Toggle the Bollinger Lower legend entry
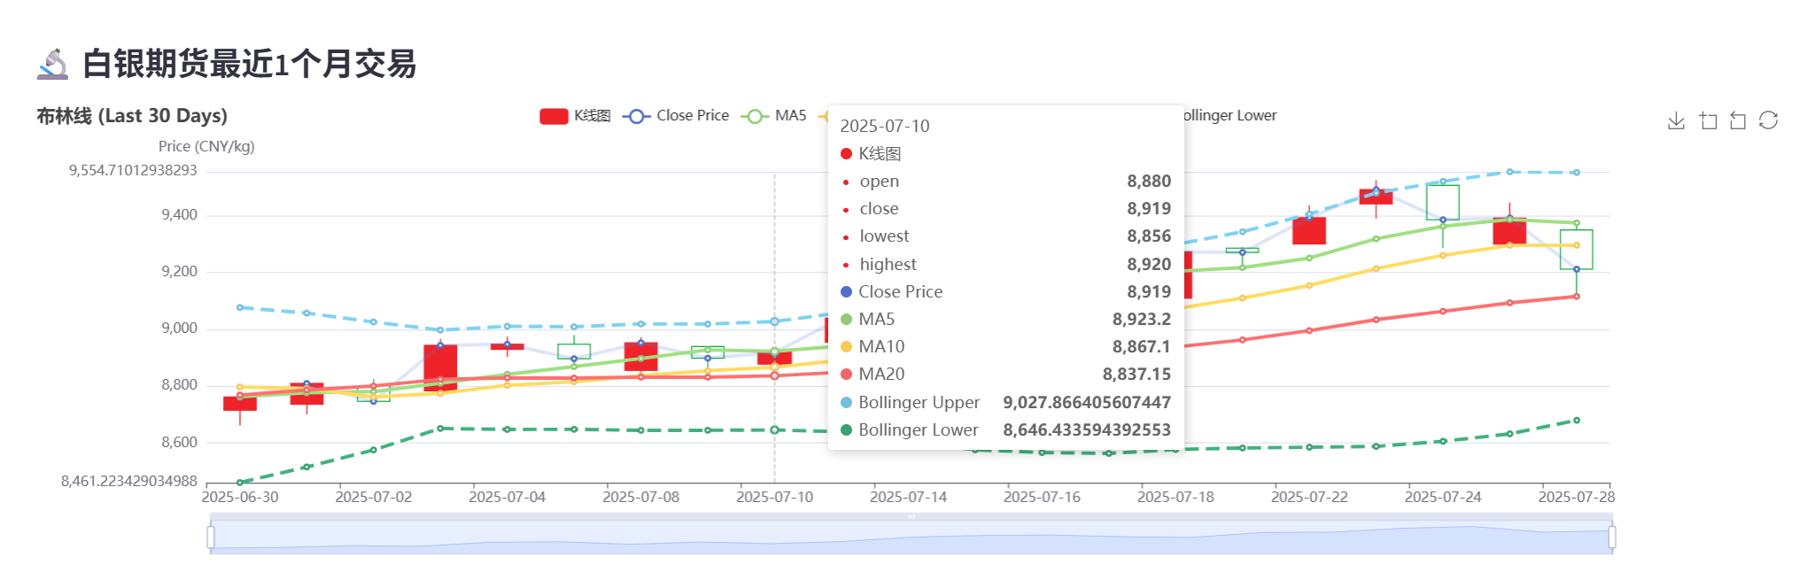Image resolution: width=1799 pixels, height=580 pixels. [x=1229, y=116]
